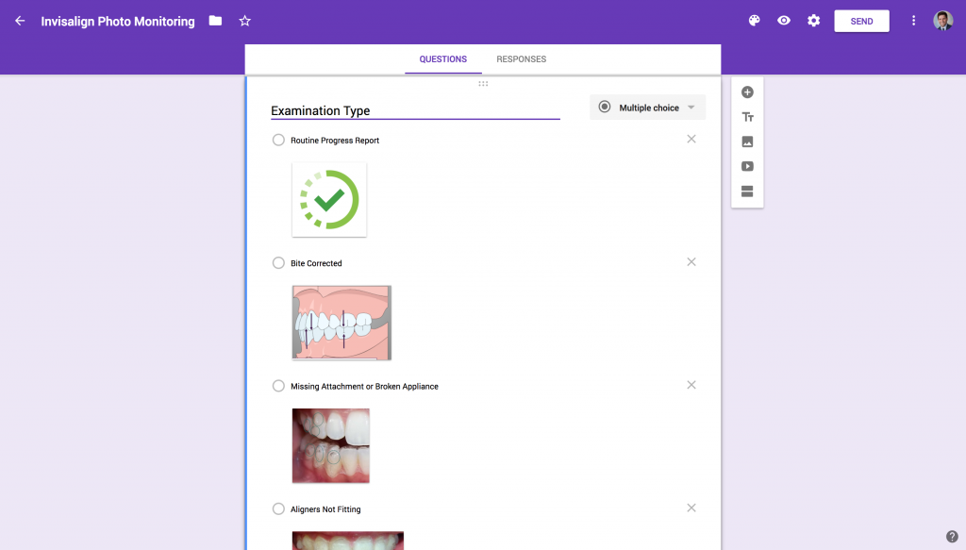
Task: Add title and description section
Action: pos(747,117)
